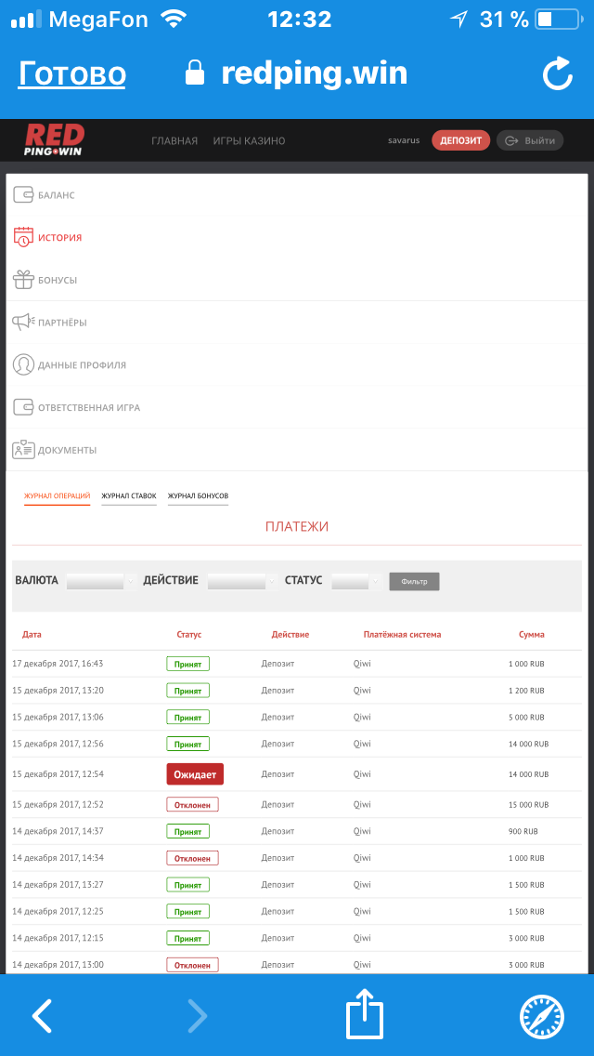
Task: Tap the Red PingWin logo
Action: pyautogui.click(x=53, y=140)
